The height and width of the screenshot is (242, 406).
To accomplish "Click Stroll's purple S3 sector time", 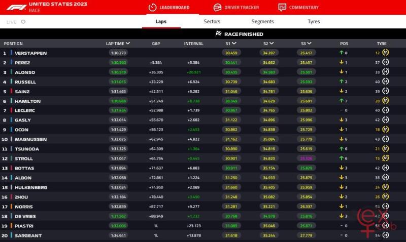I will pos(306,158).
